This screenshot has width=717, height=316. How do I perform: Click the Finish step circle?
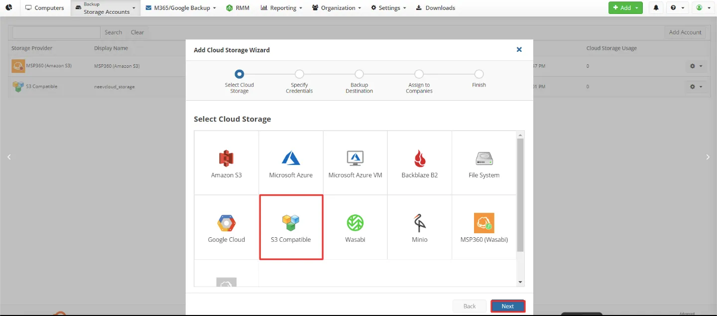479,74
